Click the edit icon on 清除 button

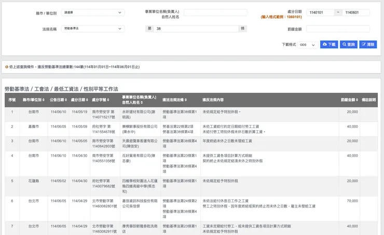364,44
